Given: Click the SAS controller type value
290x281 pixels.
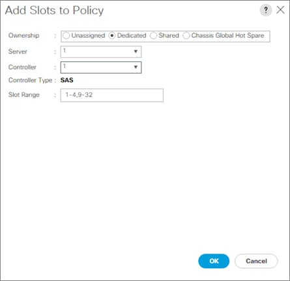Looking at the screenshot, I should (x=66, y=80).
